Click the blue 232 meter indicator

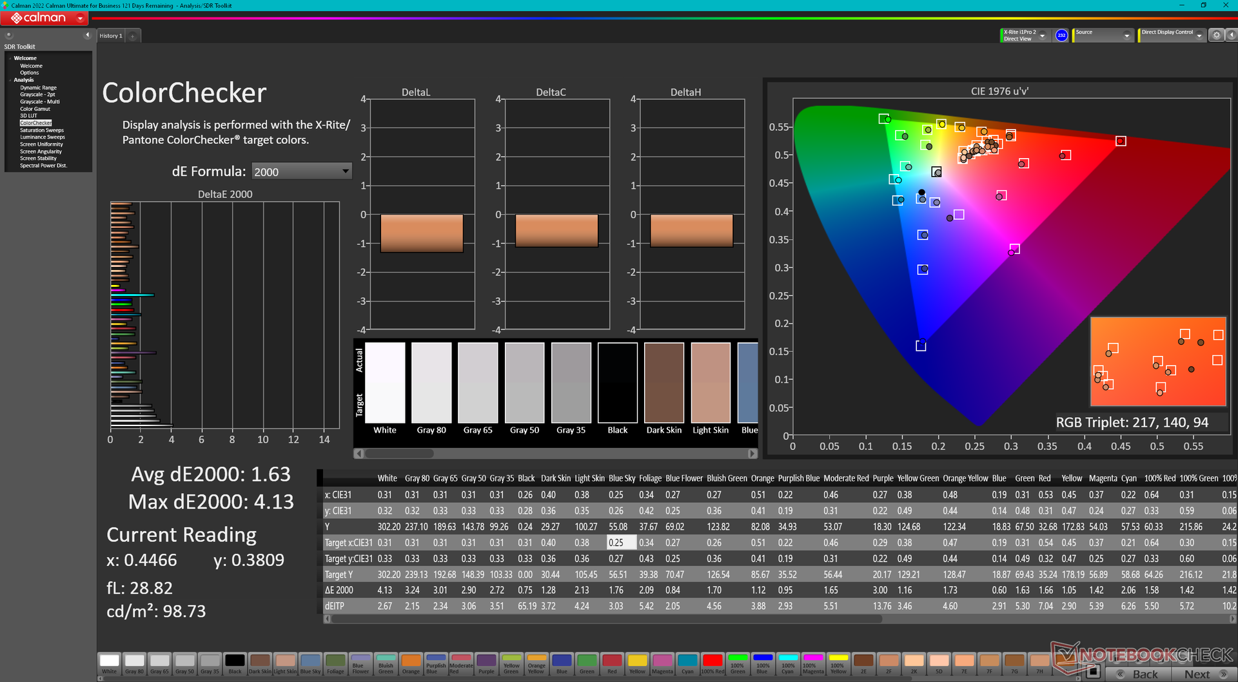click(x=1061, y=35)
